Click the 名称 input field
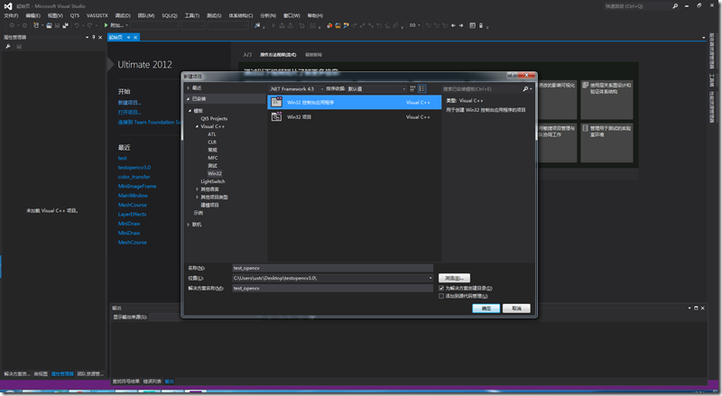The height and width of the screenshot is (396, 722). click(332, 268)
